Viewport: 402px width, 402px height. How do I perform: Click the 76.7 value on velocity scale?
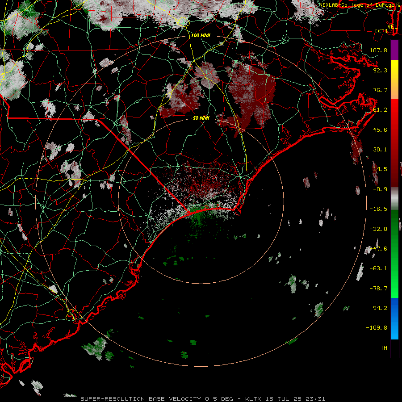tap(380, 90)
